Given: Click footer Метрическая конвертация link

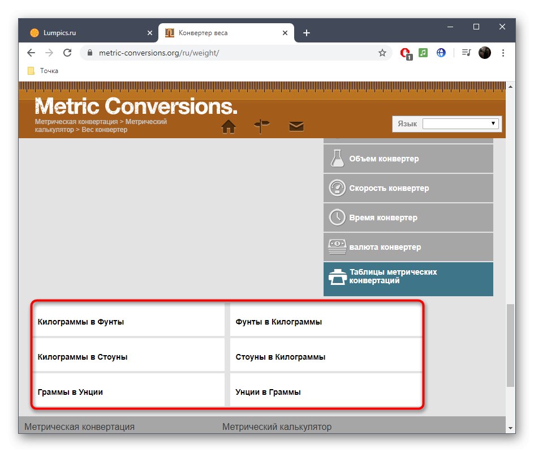Looking at the screenshot, I should pyautogui.click(x=79, y=427).
